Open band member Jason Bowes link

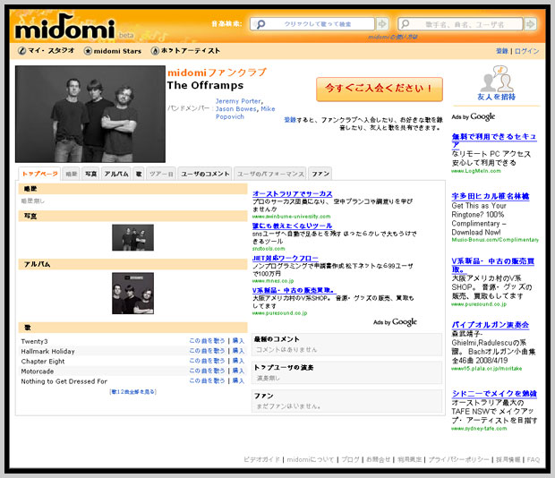(x=236, y=109)
